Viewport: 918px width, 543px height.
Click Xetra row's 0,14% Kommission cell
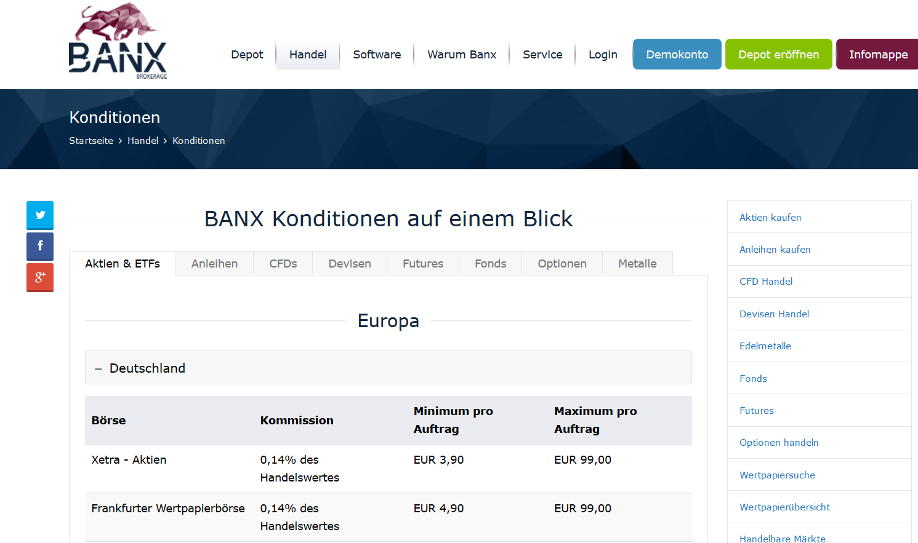pyautogui.click(x=299, y=469)
